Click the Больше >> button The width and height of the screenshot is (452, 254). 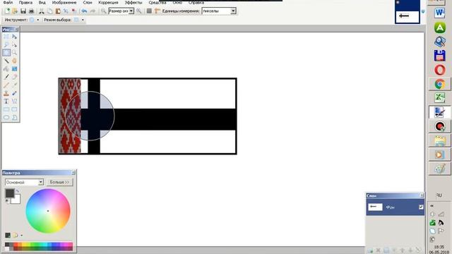(x=59, y=182)
